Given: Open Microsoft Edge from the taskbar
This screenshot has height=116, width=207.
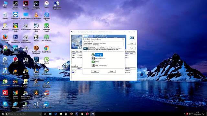Looking at the screenshot, I should [56, 114].
